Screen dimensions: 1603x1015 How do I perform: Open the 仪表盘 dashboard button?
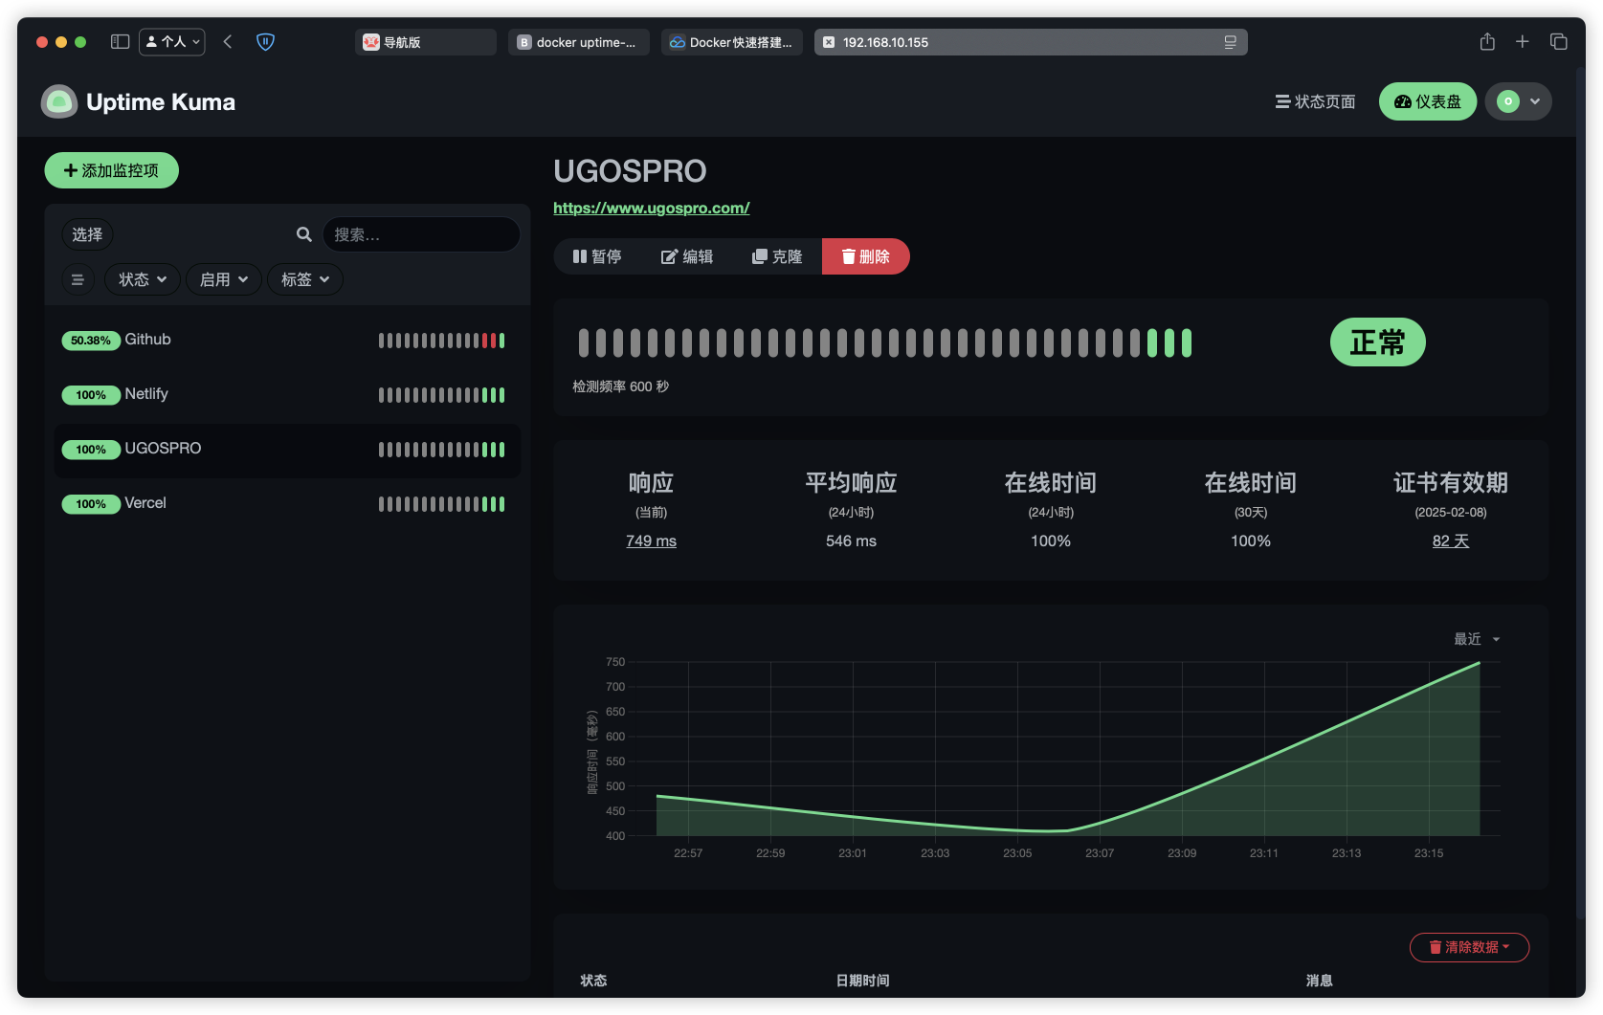(x=1428, y=101)
